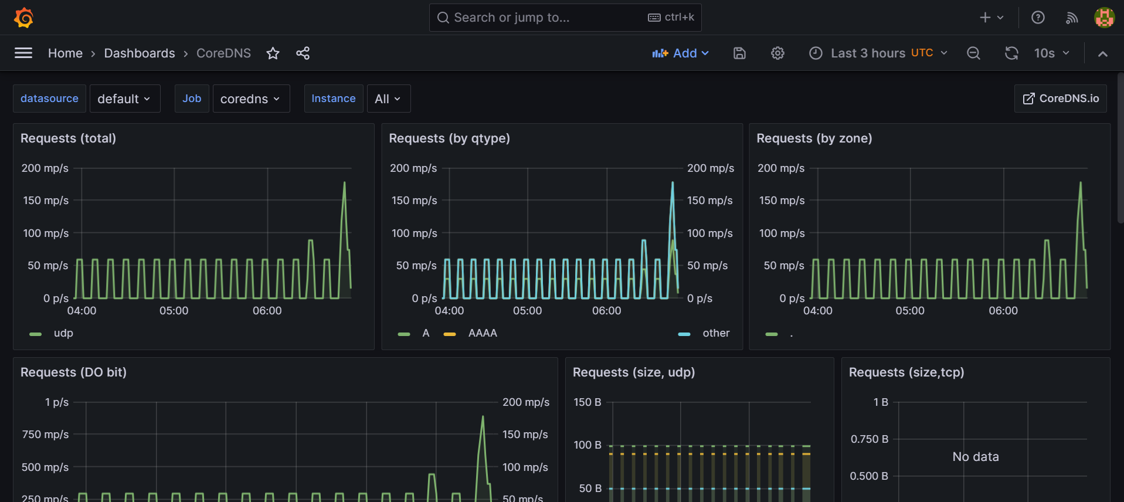Open the Requests (total) panel title
The image size is (1124, 502).
coord(68,138)
